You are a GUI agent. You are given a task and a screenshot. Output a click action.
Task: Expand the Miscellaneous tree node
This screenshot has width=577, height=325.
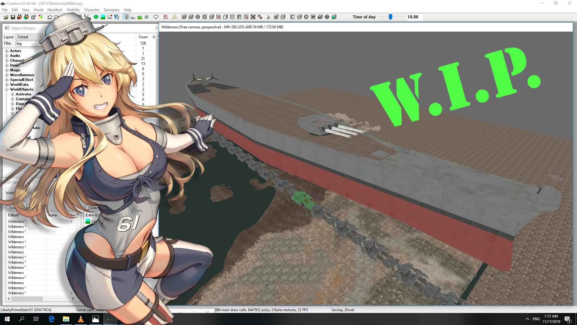pos(7,75)
